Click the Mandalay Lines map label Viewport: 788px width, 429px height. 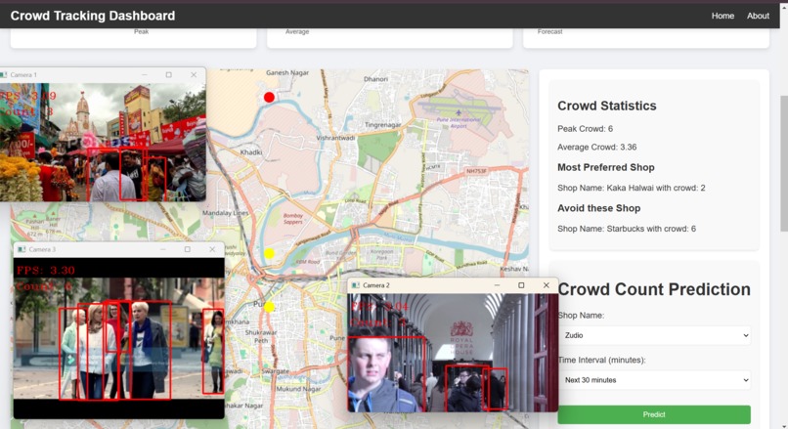pyautogui.click(x=226, y=213)
